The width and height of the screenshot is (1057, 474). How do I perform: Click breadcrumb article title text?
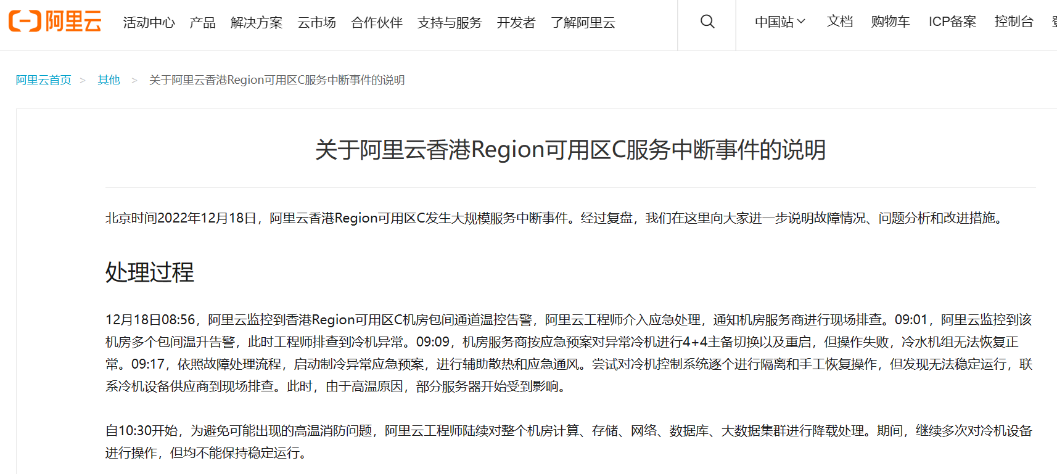pyautogui.click(x=277, y=80)
